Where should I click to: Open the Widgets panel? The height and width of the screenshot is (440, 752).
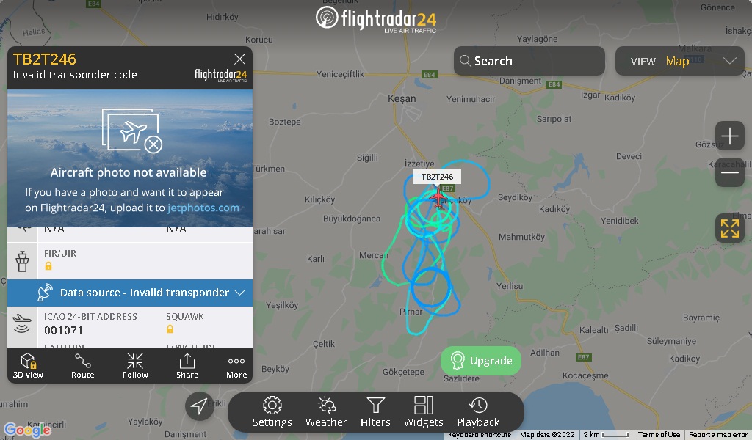[424, 411]
